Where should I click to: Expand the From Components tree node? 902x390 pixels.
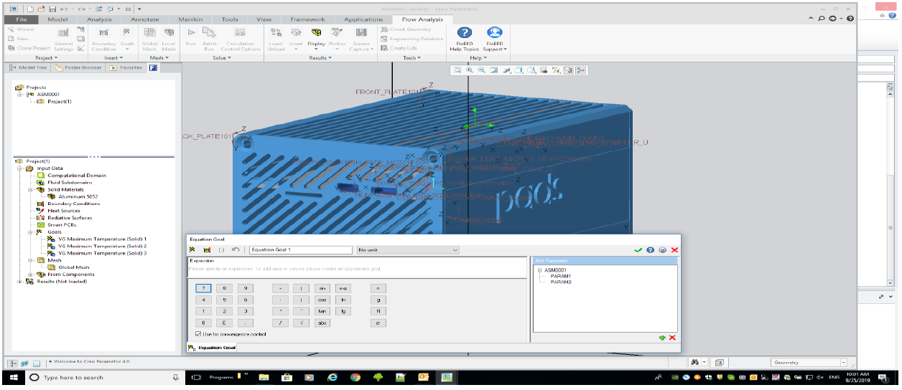coord(30,274)
